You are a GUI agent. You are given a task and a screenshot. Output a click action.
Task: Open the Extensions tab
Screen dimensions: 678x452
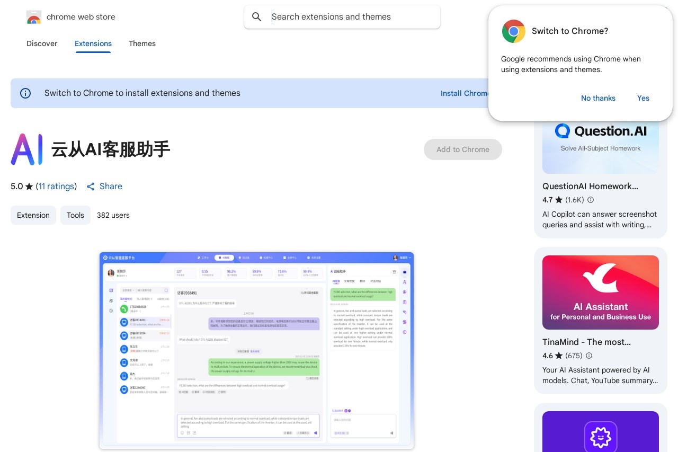(x=93, y=43)
